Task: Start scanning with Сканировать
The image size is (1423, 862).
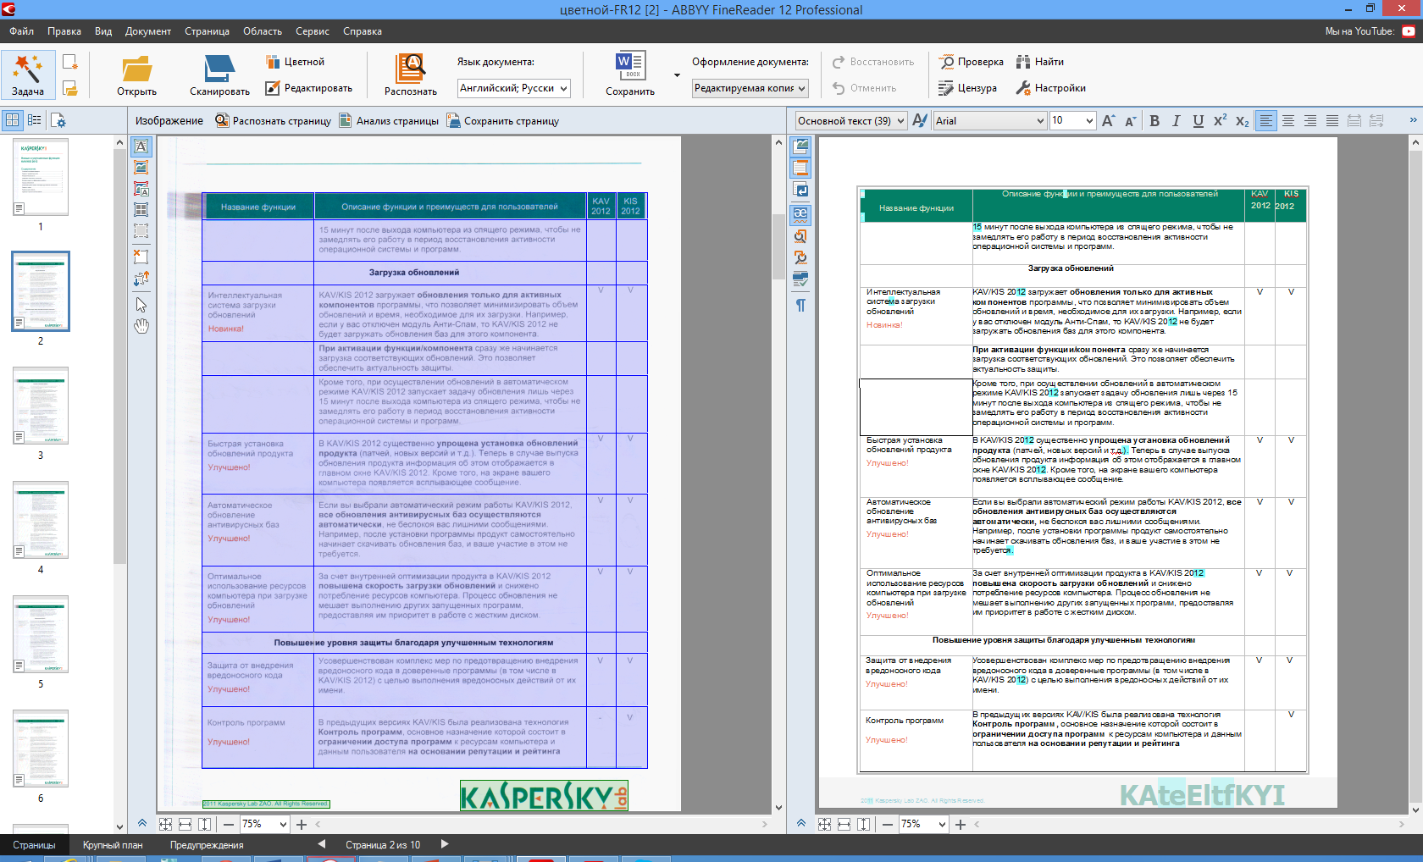Action: tap(219, 75)
